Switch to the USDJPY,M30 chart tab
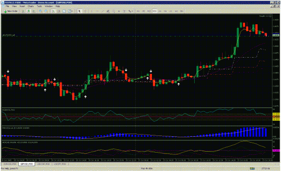This screenshot has width=281, height=171. [x=60, y=164]
